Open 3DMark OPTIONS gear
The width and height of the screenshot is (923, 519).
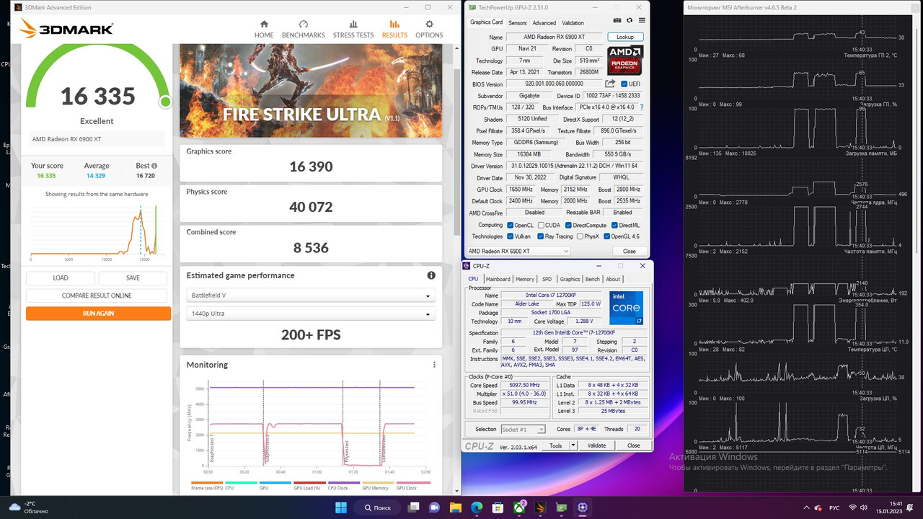[429, 29]
